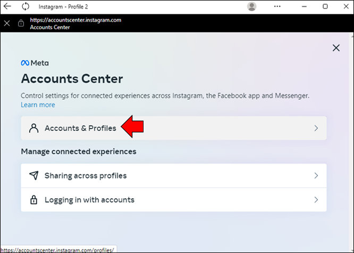354x253 pixels.
Task: Close the in-app browser X icon
Action: (7, 23)
